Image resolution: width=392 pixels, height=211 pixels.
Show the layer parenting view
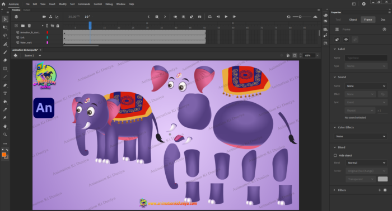tap(50, 17)
